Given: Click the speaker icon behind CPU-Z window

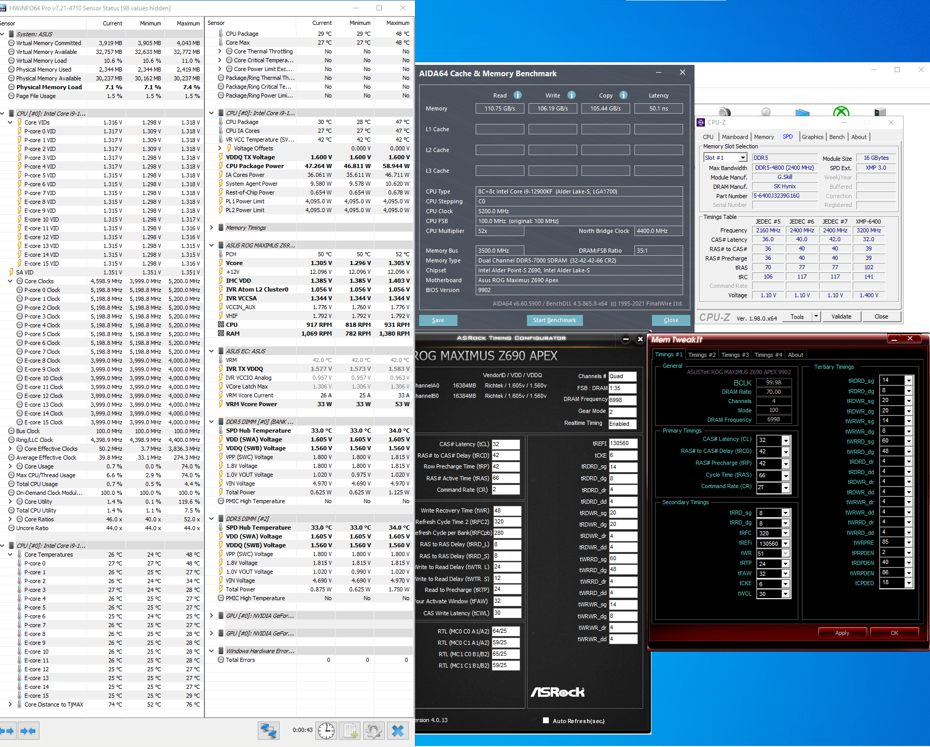Looking at the screenshot, I should pyautogui.click(x=725, y=112).
